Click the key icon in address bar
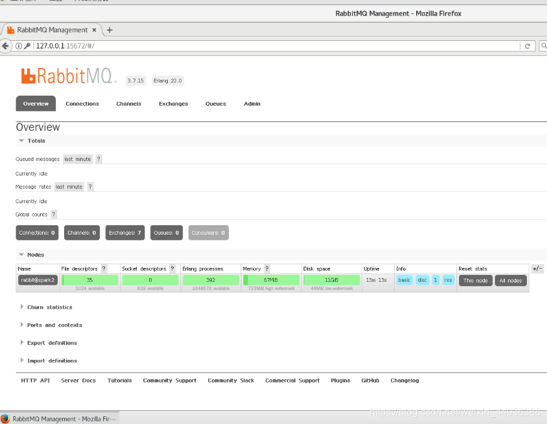The width and height of the screenshot is (547, 424). click(27, 46)
